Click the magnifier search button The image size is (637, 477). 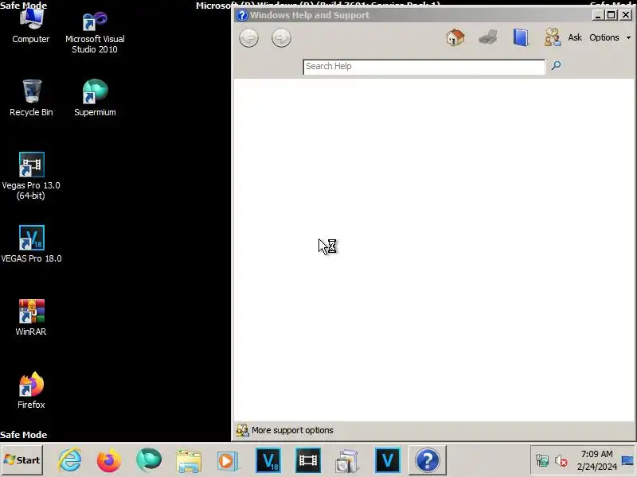point(556,65)
